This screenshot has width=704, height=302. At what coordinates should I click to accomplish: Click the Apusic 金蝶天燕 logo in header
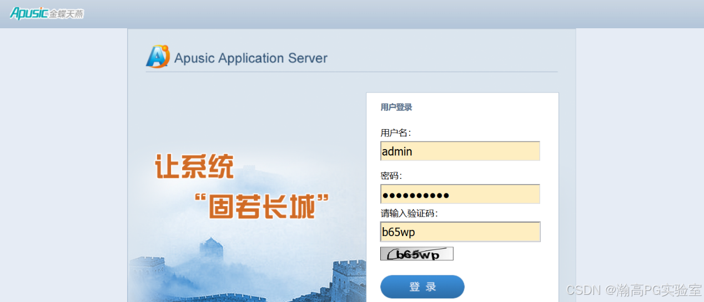click(x=47, y=13)
